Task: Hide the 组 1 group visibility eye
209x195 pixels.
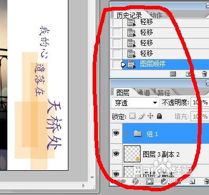Action: pos(116,133)
